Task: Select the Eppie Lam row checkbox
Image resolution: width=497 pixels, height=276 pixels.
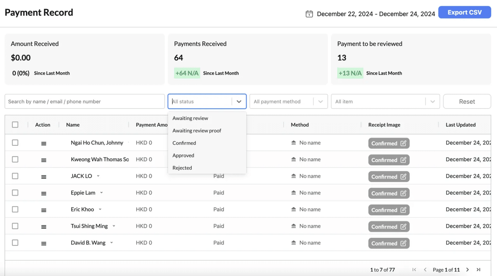Action: coord(15,192)
